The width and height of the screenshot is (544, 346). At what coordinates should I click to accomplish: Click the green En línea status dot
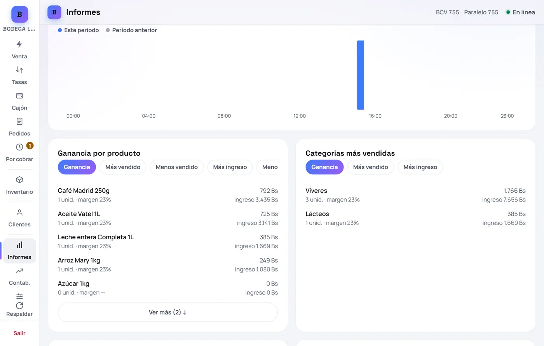click(508, 12)
